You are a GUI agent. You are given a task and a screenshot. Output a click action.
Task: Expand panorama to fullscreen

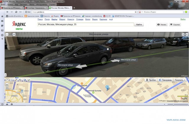point(183,34)
